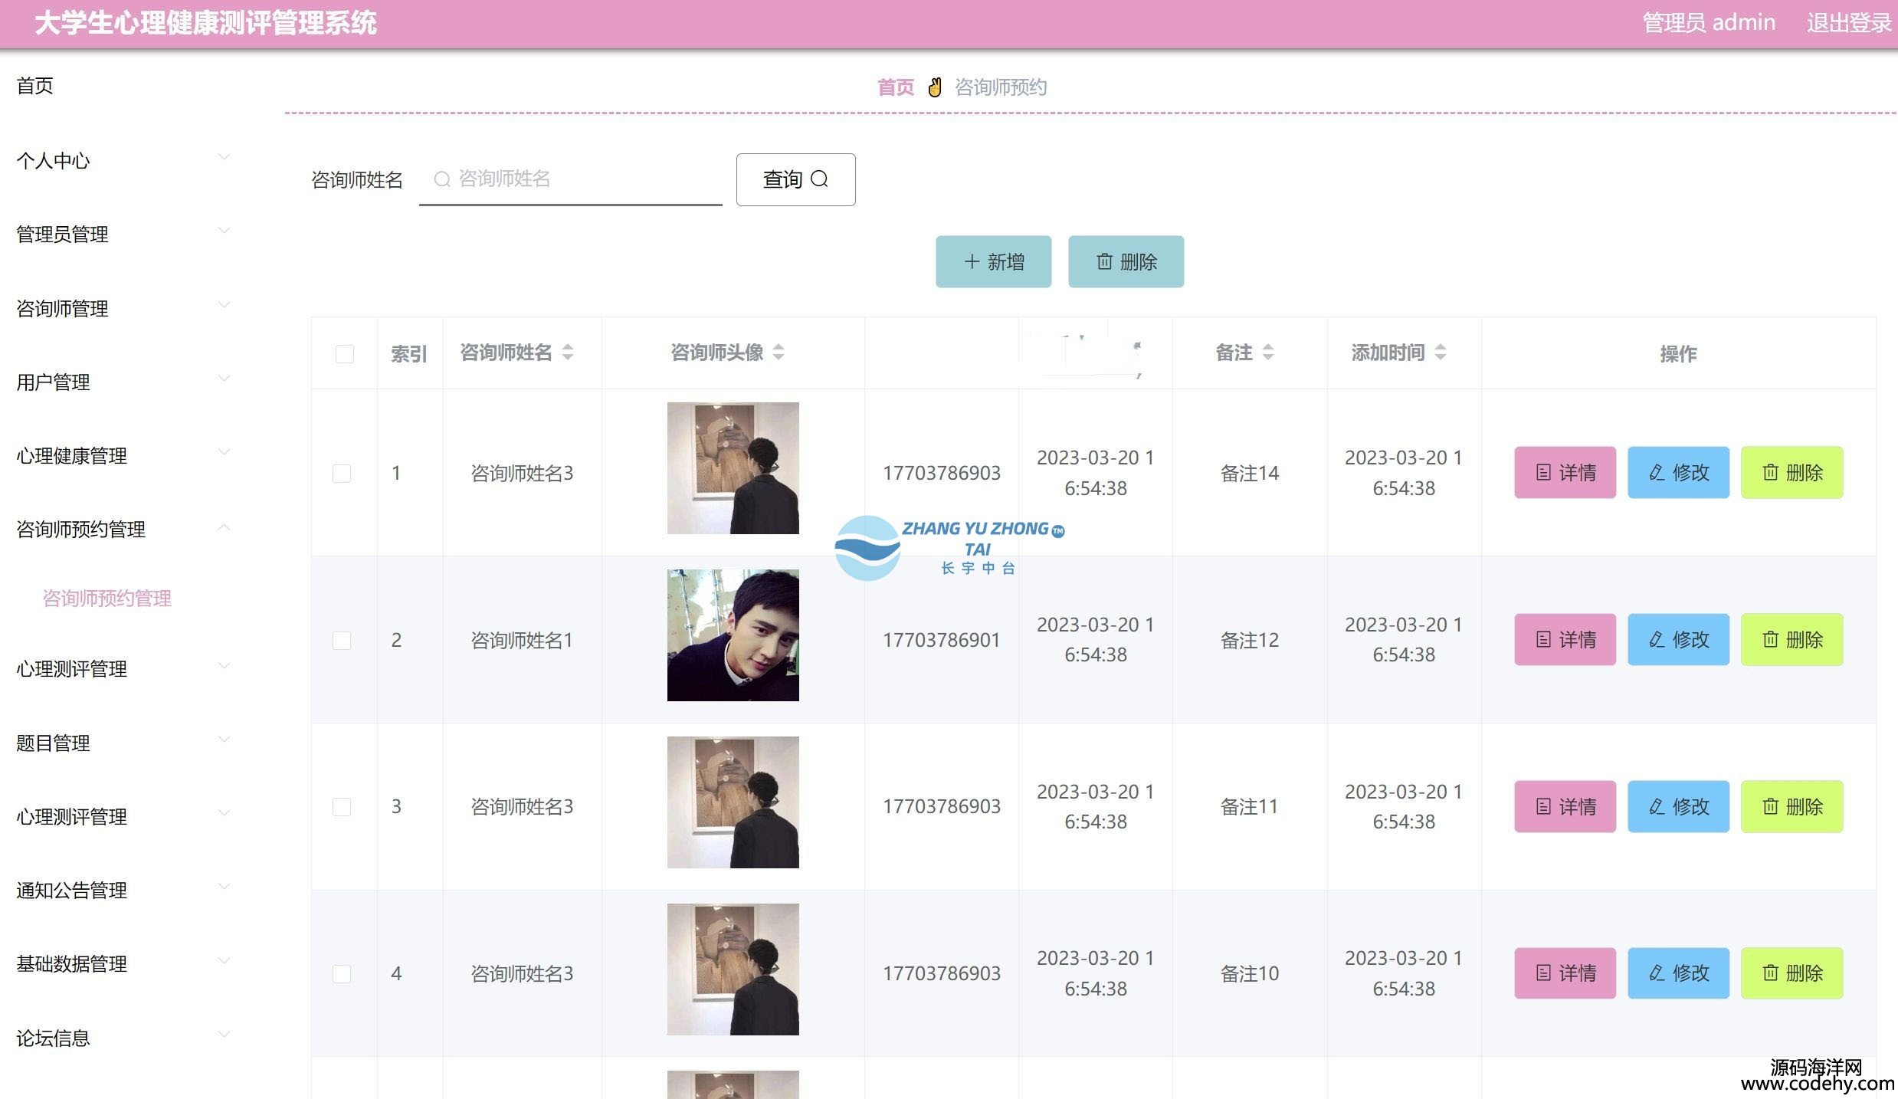Click the sort arrows beside 添加时间 header
This screenshot has height=1099, width=1898.
pyautogui.click(x=1441, y=353)
